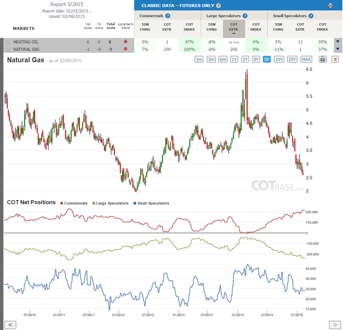Toggle the Small Speculators blue legend swatch

click(x=135, y=203)
